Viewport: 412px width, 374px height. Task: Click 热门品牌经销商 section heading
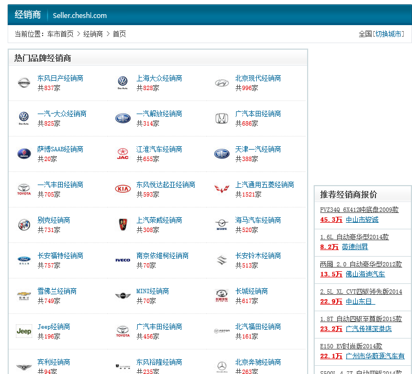click(43, 58)
